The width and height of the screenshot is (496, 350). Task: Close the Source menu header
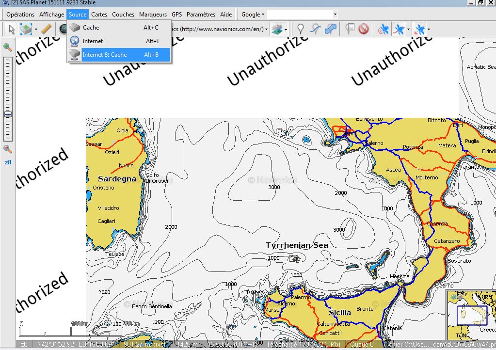coord(78,15)
